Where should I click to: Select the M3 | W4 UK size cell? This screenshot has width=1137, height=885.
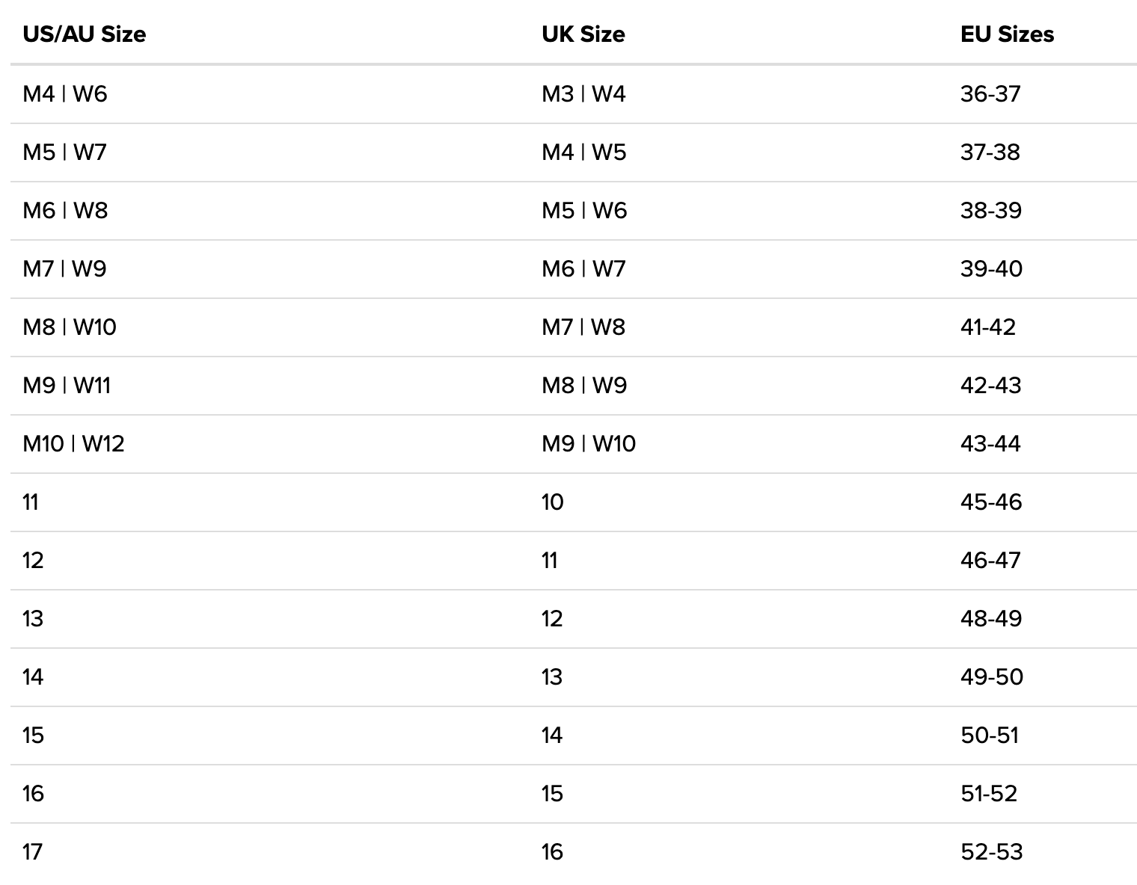pos(583,94)
